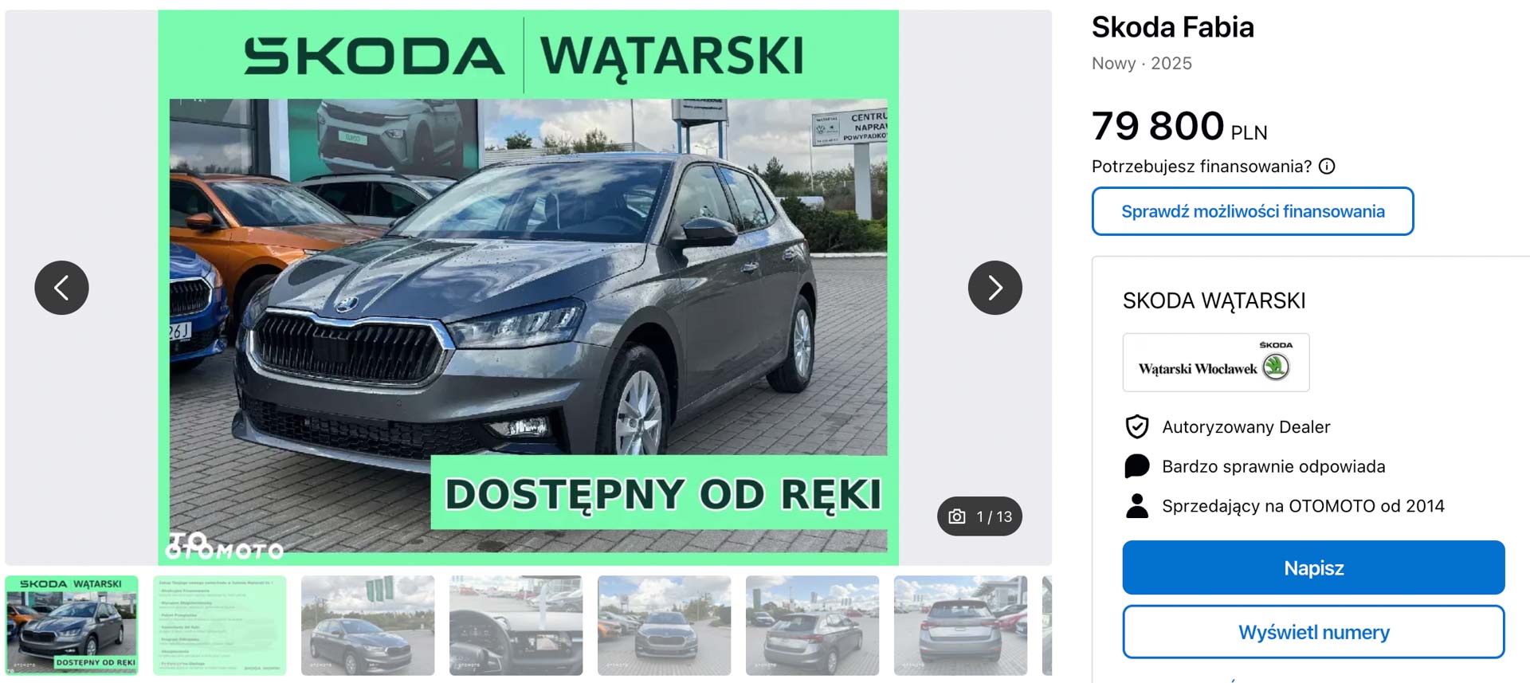Reveal phone numbers via Wyświetl numery
Viewport: 1530px width, 683px height.
coord(1313,632)
